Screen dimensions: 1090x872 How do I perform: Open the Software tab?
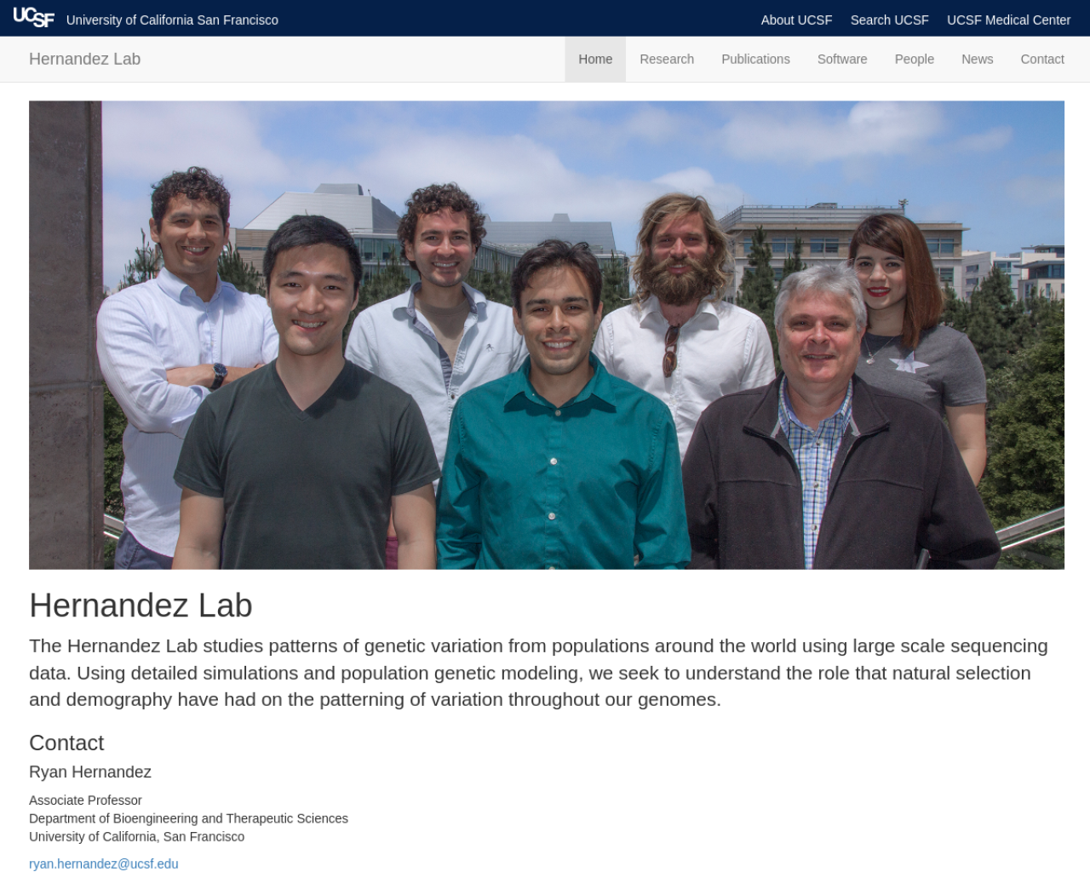tap(842, 59)
